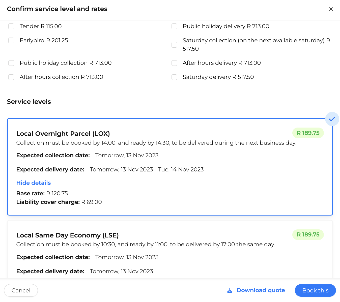
Task: Check Public holiday collection option
Action: (x=11, y=63)
